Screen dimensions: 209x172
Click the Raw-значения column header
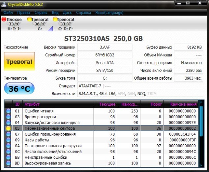[183, 104]
